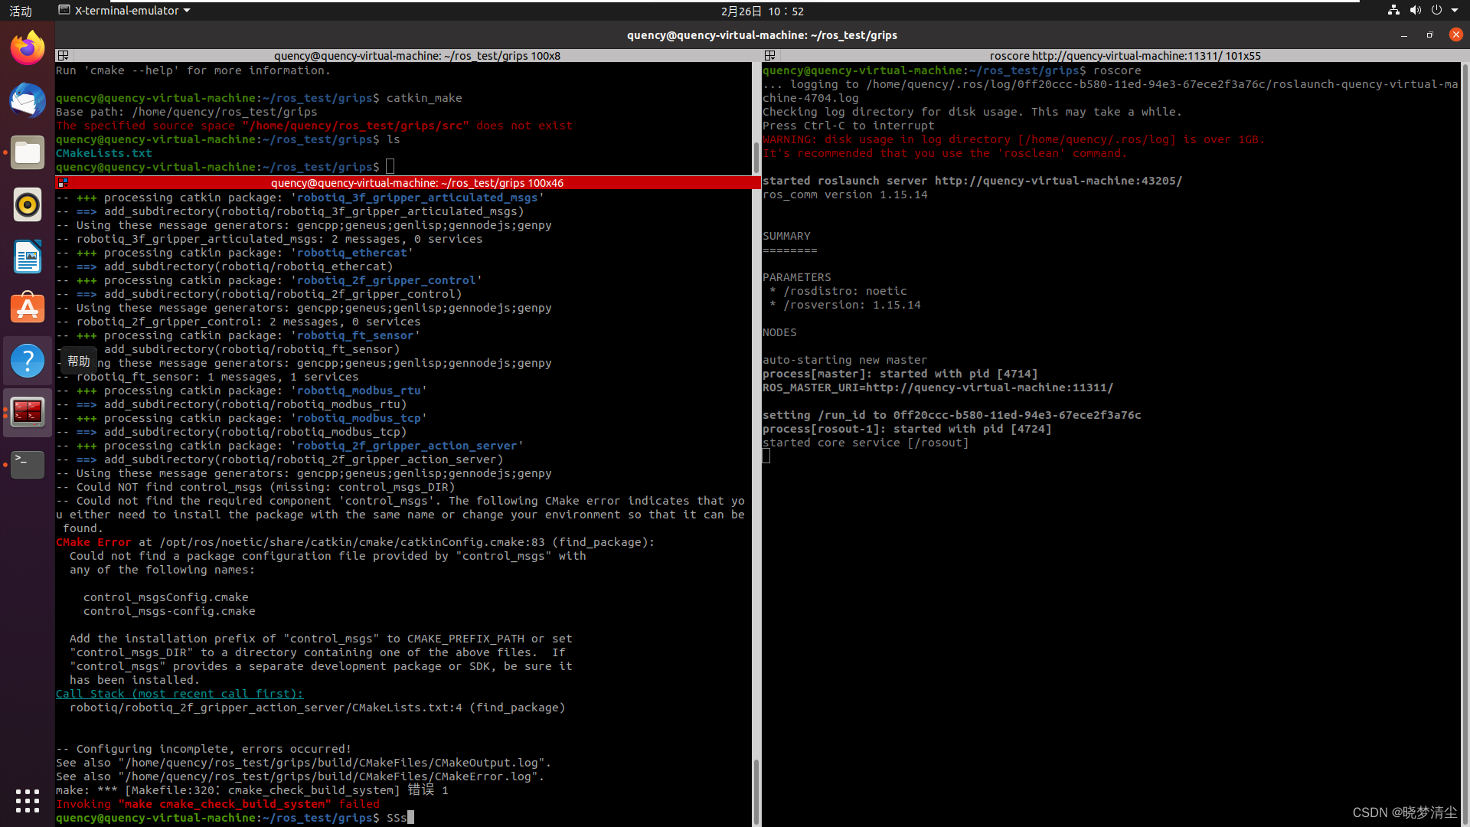Open Rhythmbox music player in dock
The height and width of the screenshot is (827, 1470).
28,204
